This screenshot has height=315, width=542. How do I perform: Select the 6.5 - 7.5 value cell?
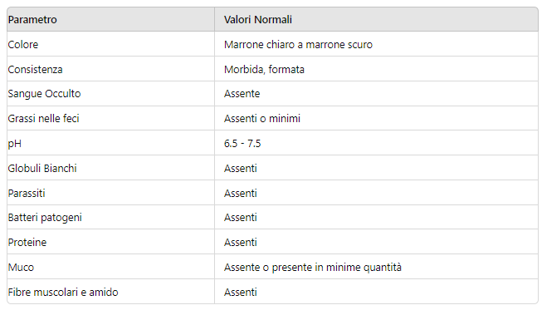376,143
